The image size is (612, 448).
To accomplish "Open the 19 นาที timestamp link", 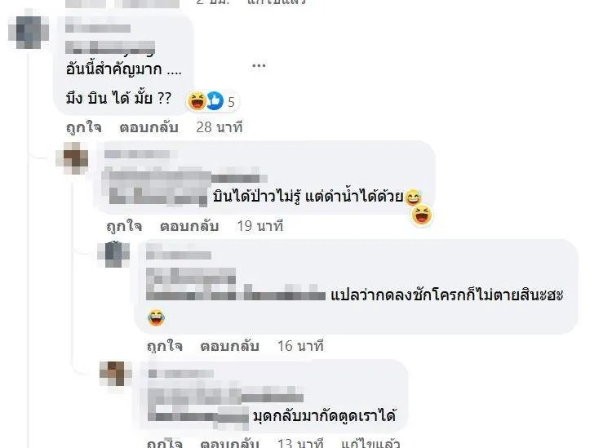I will 260,226.
